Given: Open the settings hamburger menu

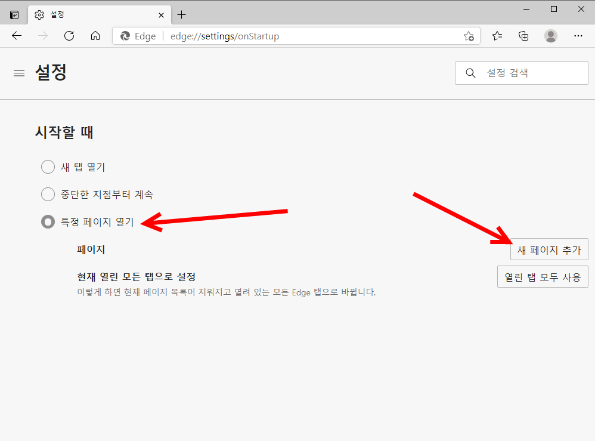Looking at the screenshot, I should tap(19, 73).
